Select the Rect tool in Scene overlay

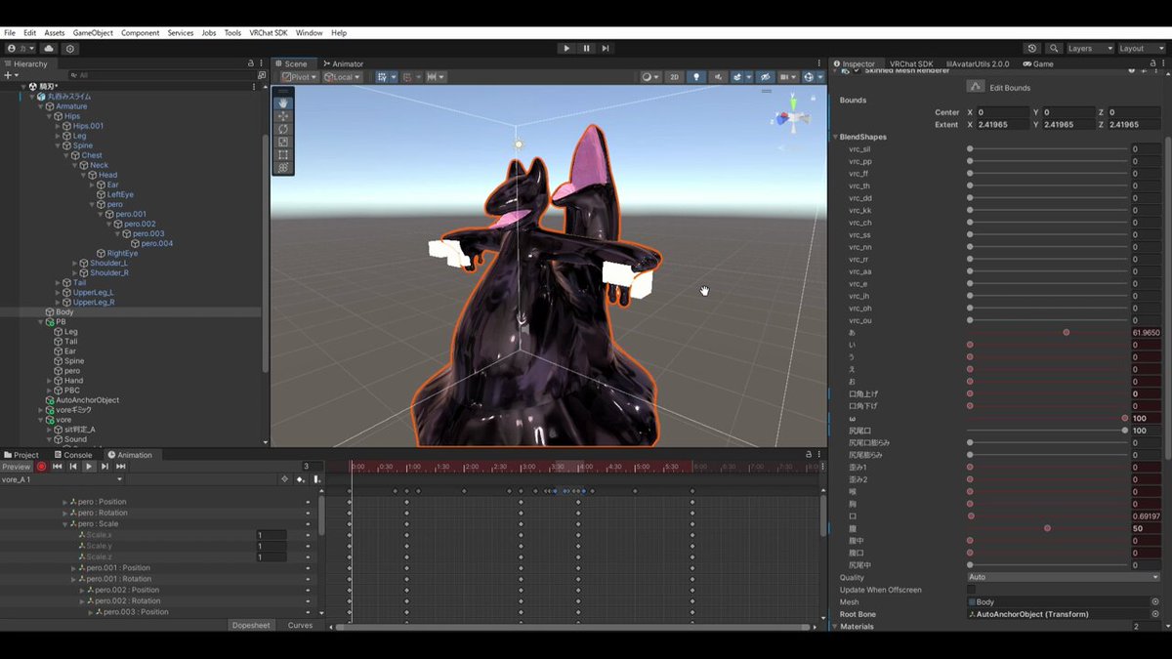point(283,154)
